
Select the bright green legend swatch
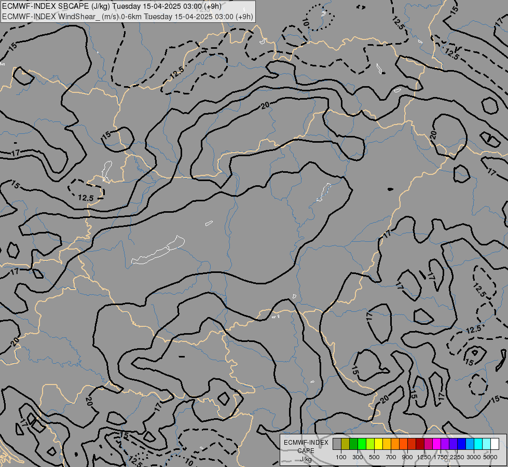pyautogui.click(x=362, y=444)
